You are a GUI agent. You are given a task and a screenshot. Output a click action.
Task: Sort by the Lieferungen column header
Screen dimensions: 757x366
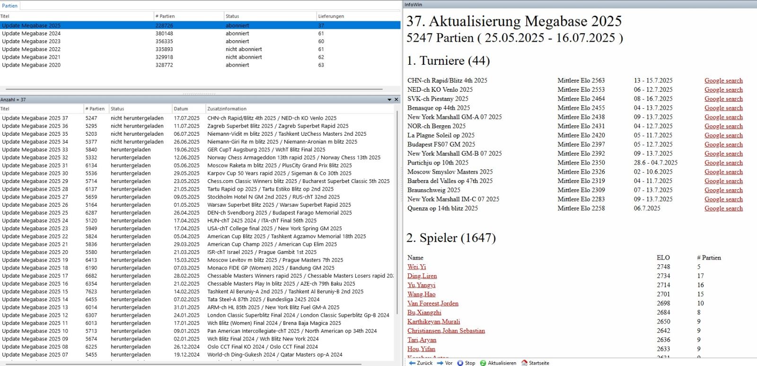click(331, 16)
